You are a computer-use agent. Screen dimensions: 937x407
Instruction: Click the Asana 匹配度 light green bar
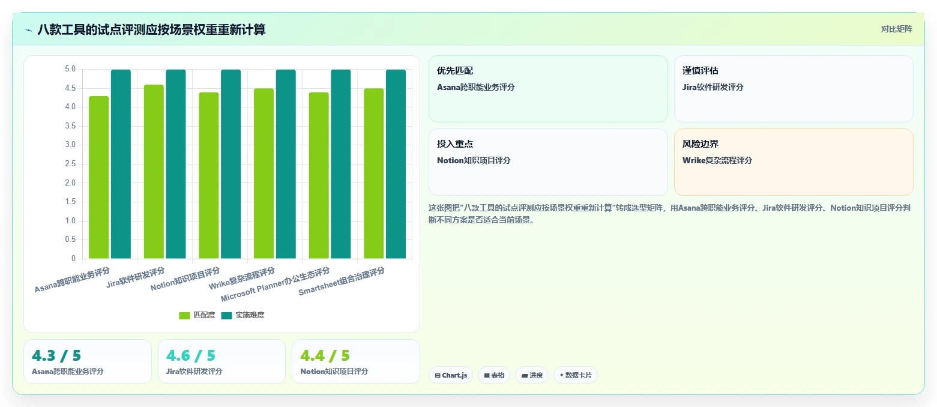[x=99, y=177]
